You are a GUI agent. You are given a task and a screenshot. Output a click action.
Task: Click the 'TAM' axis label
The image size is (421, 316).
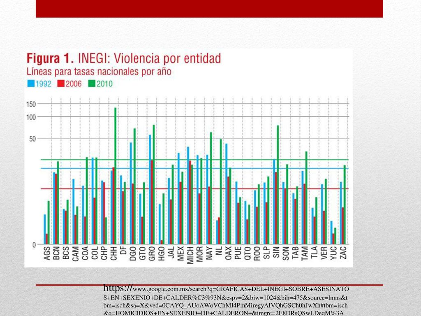305,253
